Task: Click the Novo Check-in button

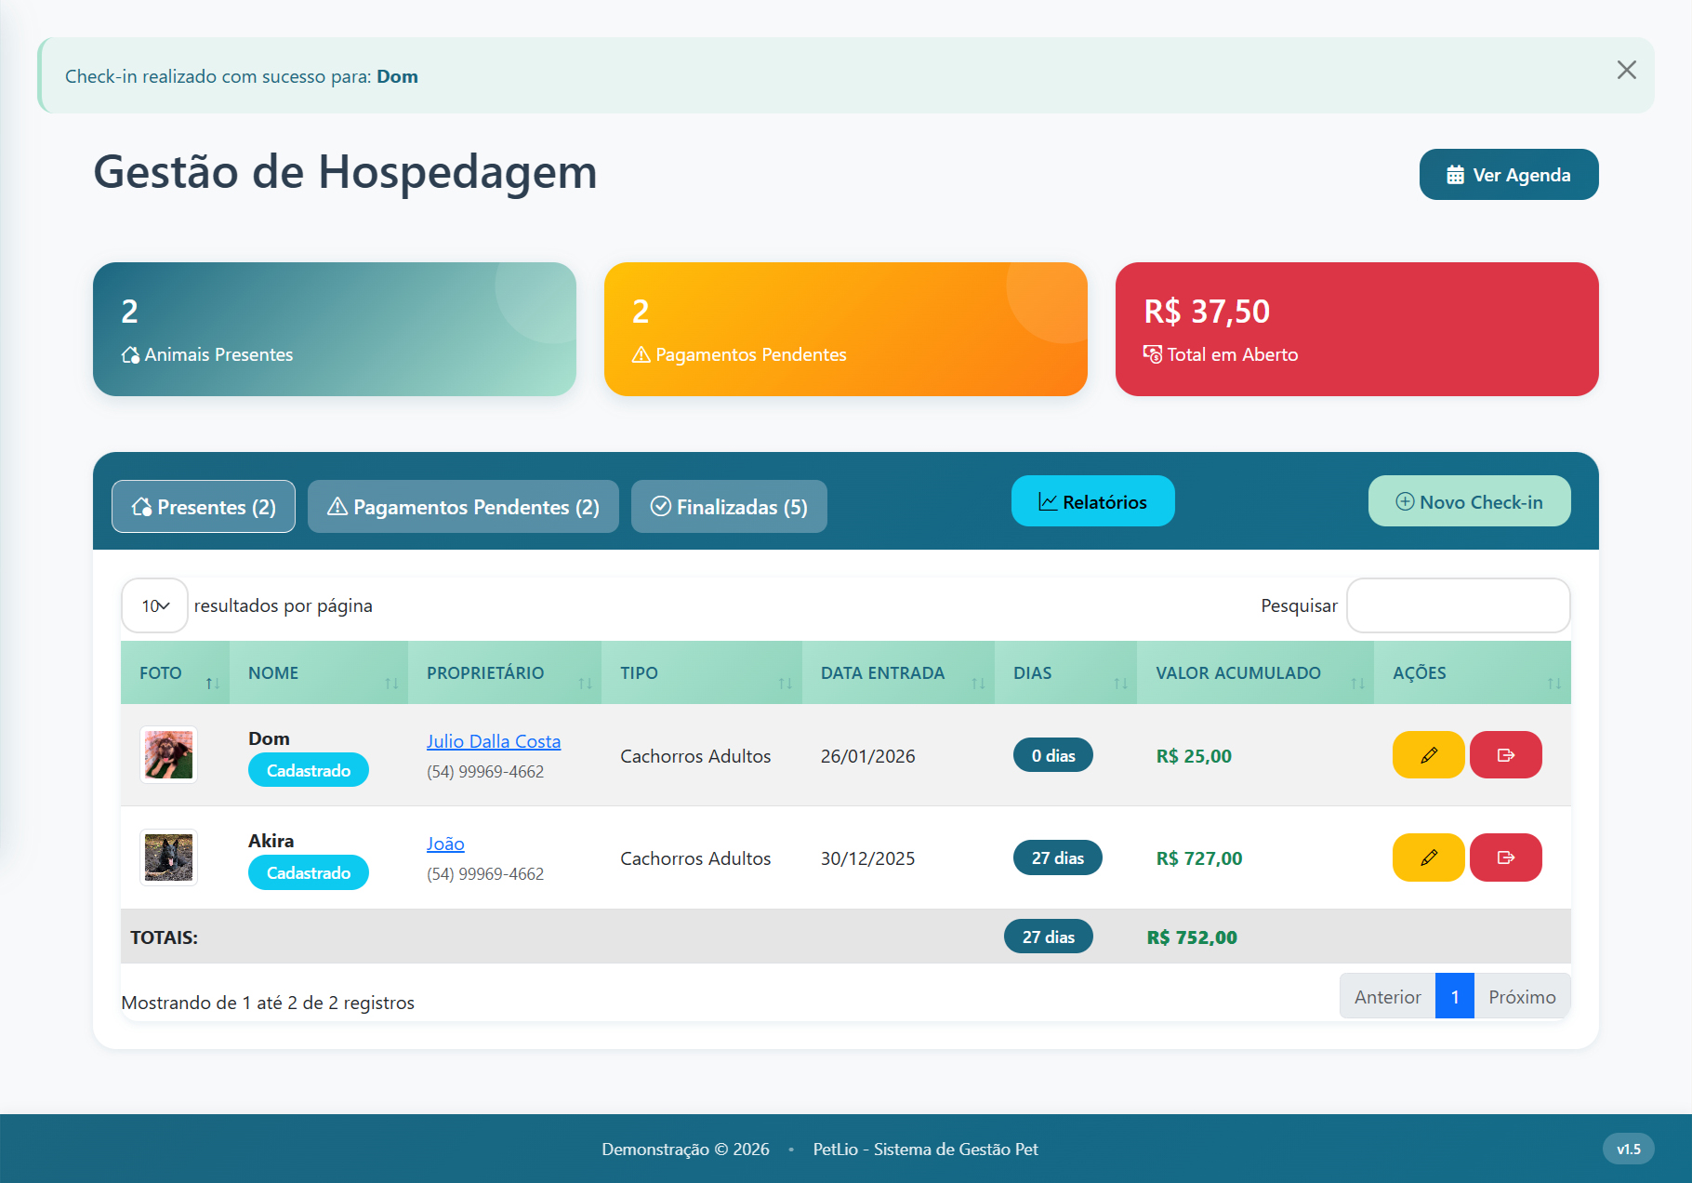Action: point(1469,502)
